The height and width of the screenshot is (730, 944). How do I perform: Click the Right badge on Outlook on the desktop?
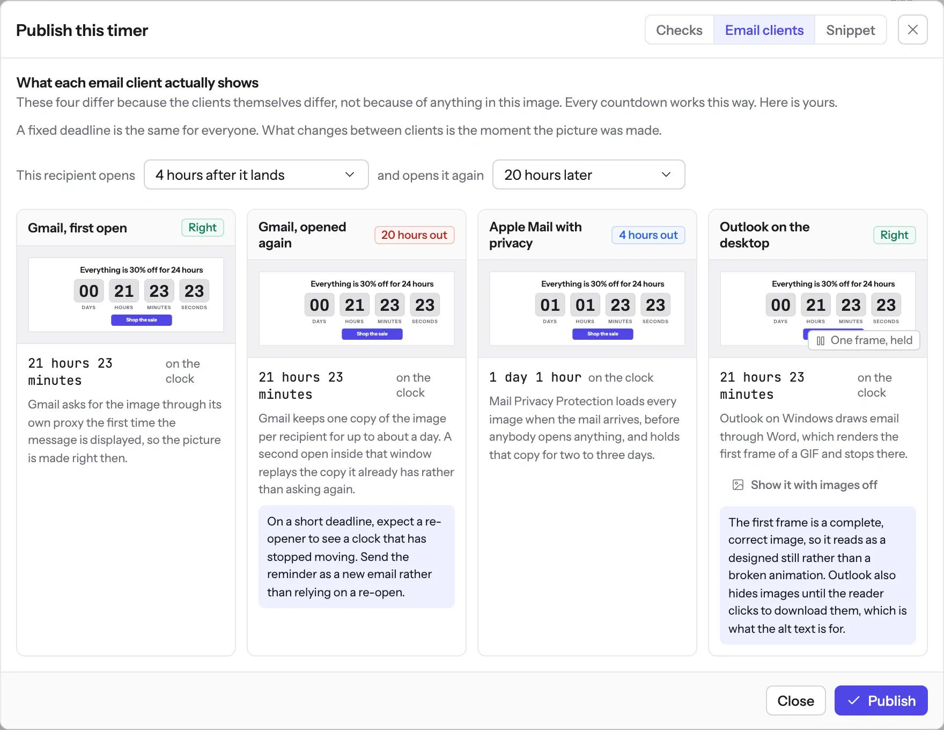point(894,235)
